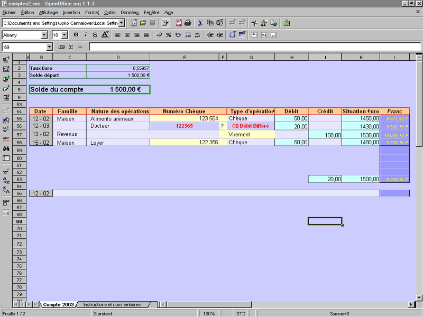Click the Function equals button
This screenshot has height=317, width=423.
[80, 47]
